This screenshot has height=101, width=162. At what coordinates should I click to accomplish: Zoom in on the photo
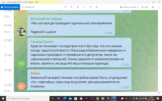click(65, 7)
